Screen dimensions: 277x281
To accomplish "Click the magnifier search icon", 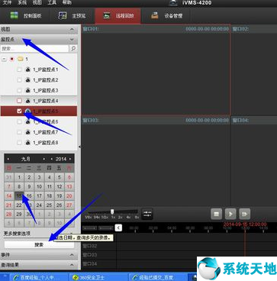I will (73, 48).
